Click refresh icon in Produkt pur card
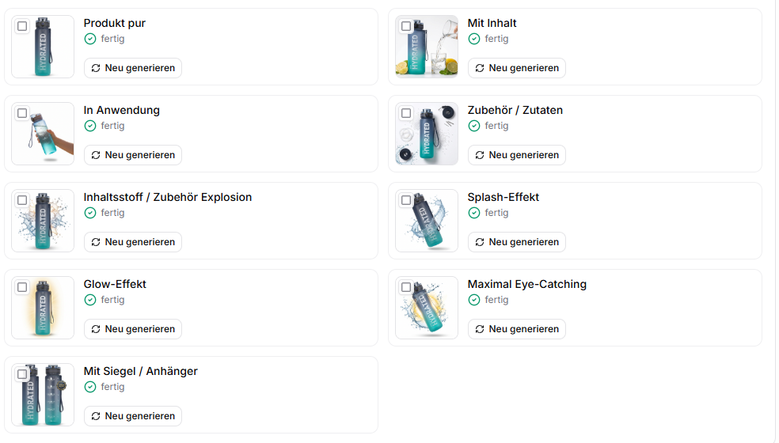Viewport: 779px width, 443px height. coord(96,68)
